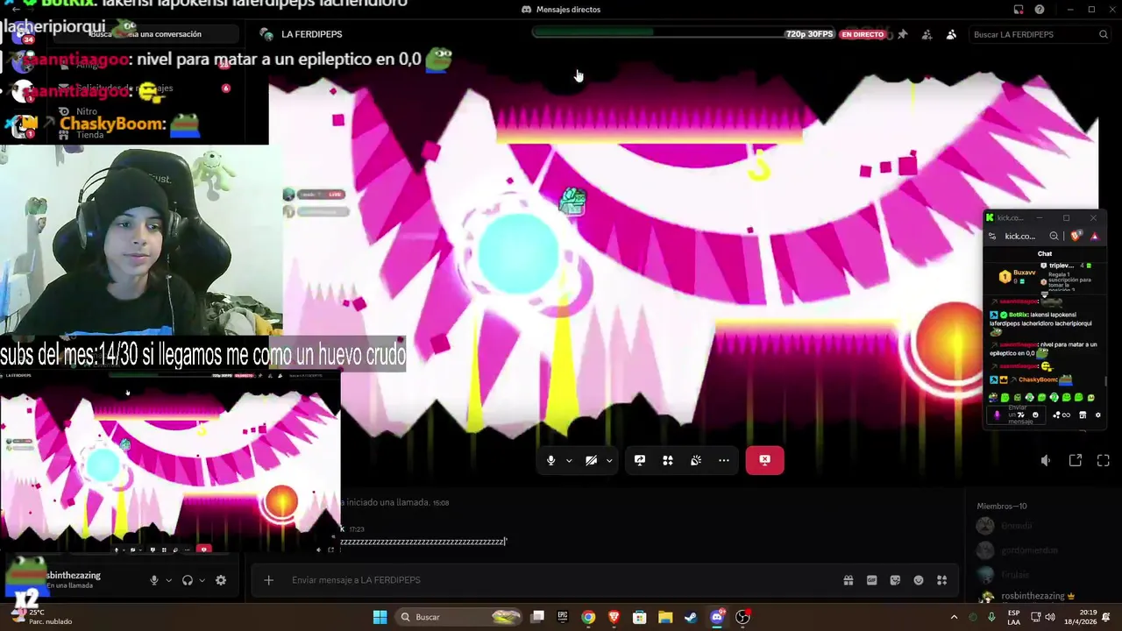Open Google Chrome on the taskbar

point(588,617)
